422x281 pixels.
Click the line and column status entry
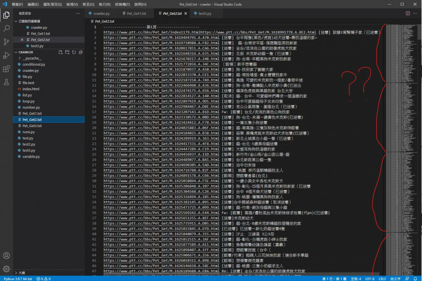pyautogui.click(x=334, y=279)
